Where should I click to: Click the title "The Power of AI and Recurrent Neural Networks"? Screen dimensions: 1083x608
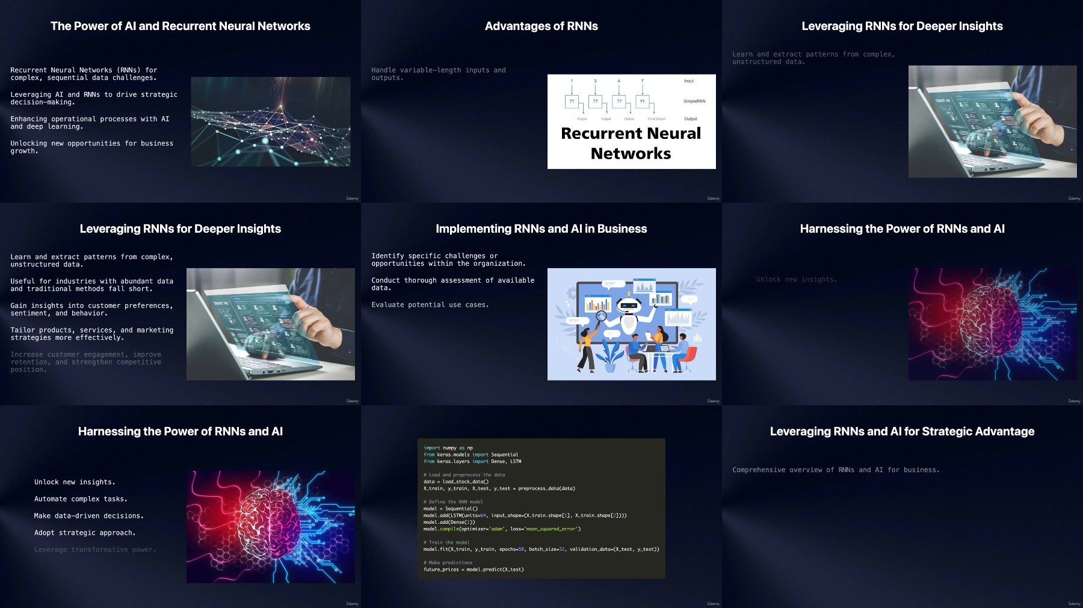coord(180,26)
